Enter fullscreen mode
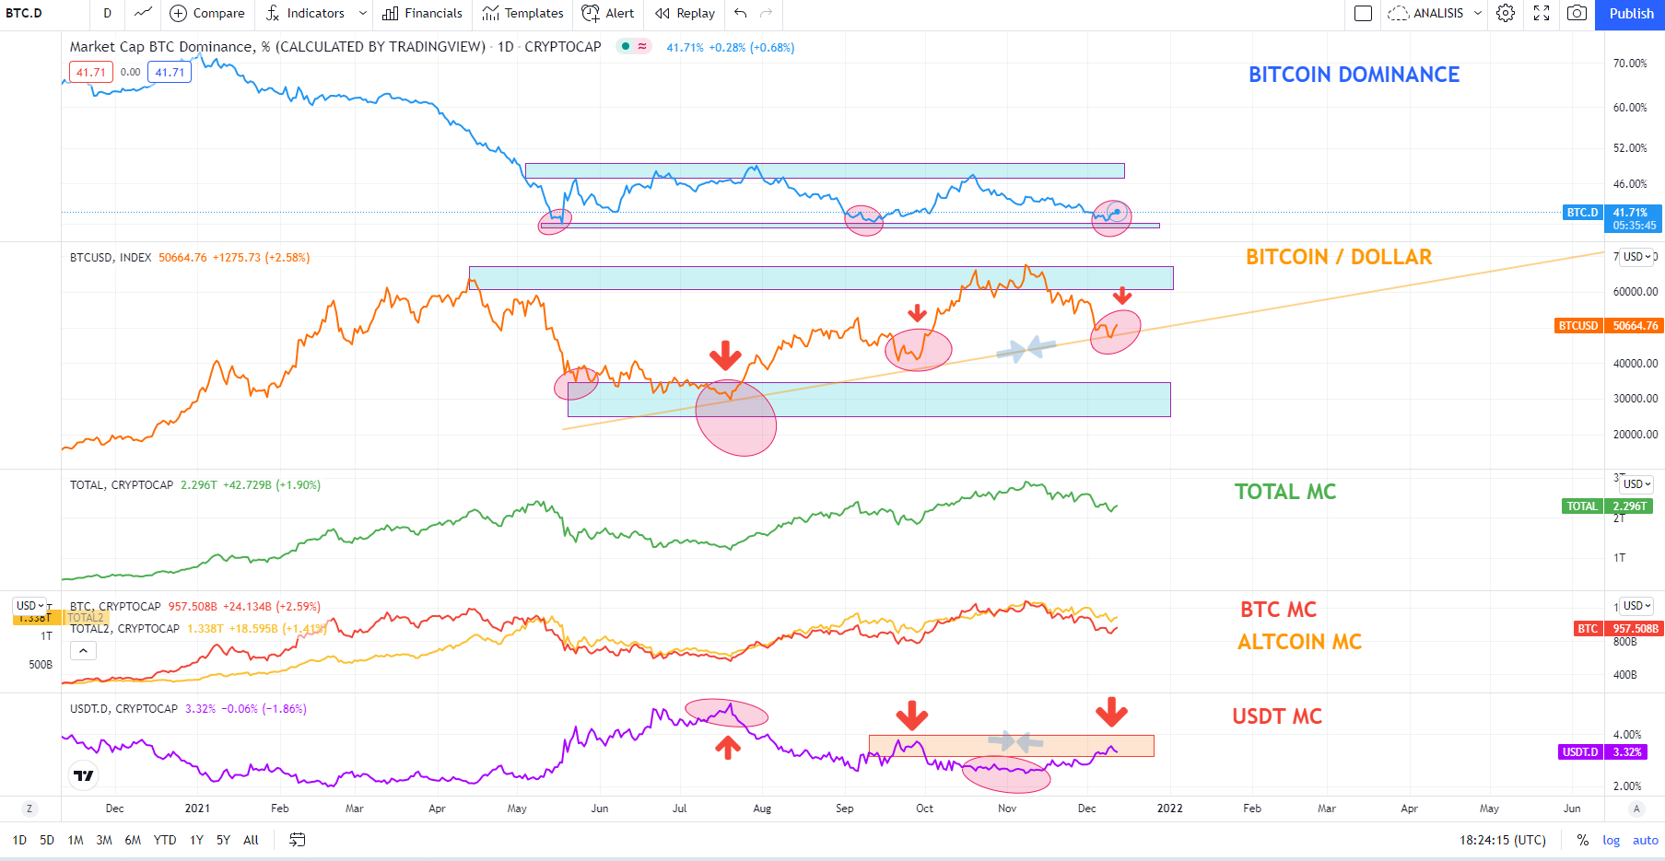Image resolution: width=1665 pixels, height=861 pixels. click(1542, 13)
